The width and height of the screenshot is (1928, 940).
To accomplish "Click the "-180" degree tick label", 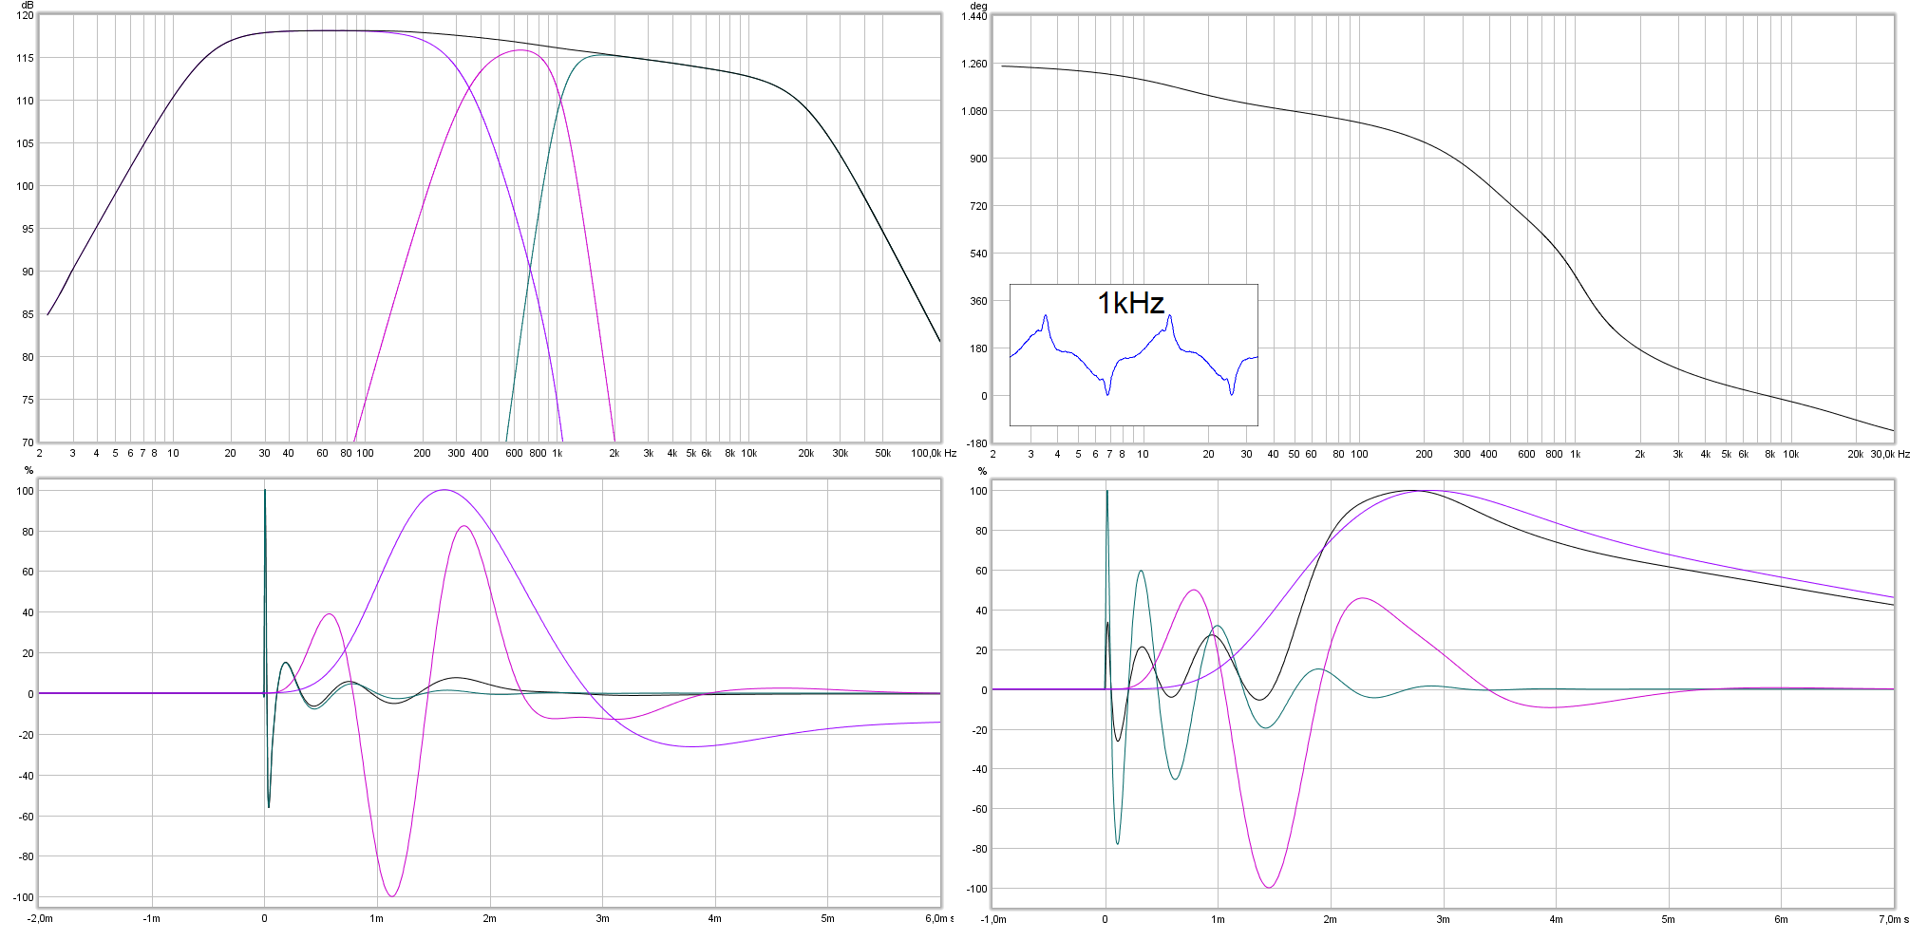I will (x=976, y=443).
